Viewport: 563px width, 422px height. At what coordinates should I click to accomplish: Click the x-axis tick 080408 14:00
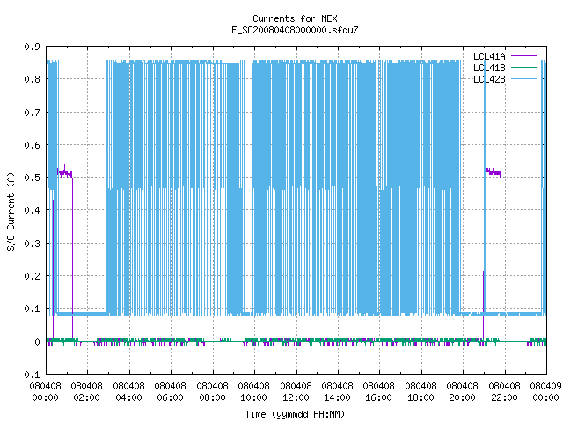click(338, 391)
